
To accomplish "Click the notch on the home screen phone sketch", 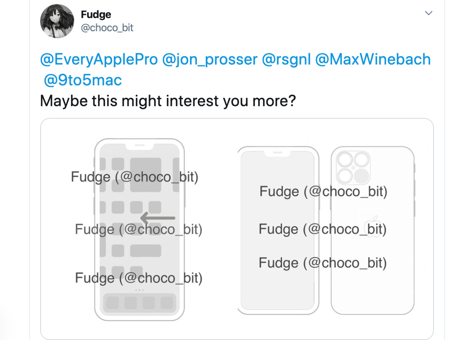I will 140,146.
